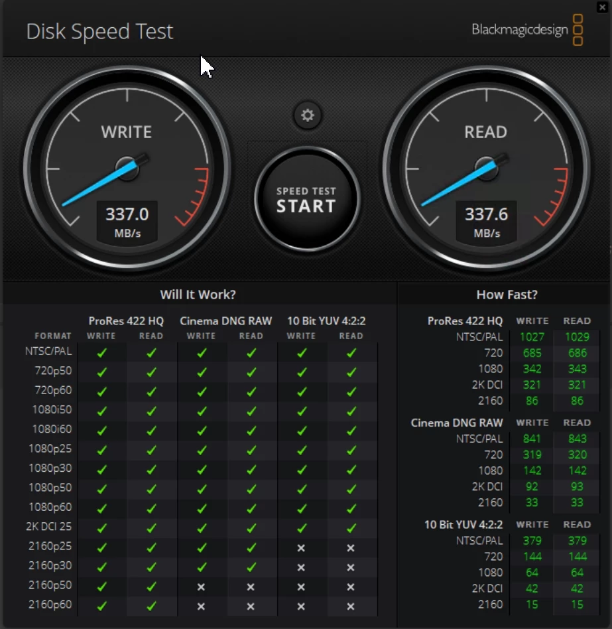The image size is (612, 629).
Task: Click Cinema DNG RAW NTSC/PAL write value 841
Action: [532, 439]
